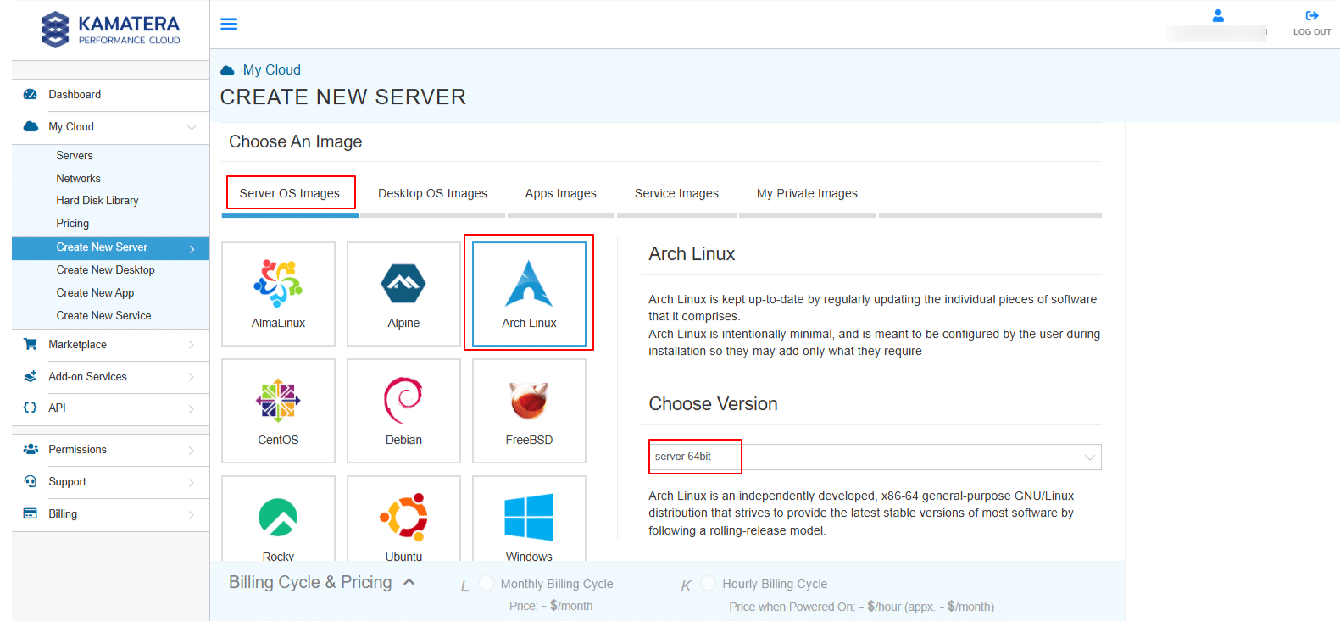This screenshot has width=1340, height=621.
Task: Click the breadcrumb cloud icon
Action: (227, 70)
